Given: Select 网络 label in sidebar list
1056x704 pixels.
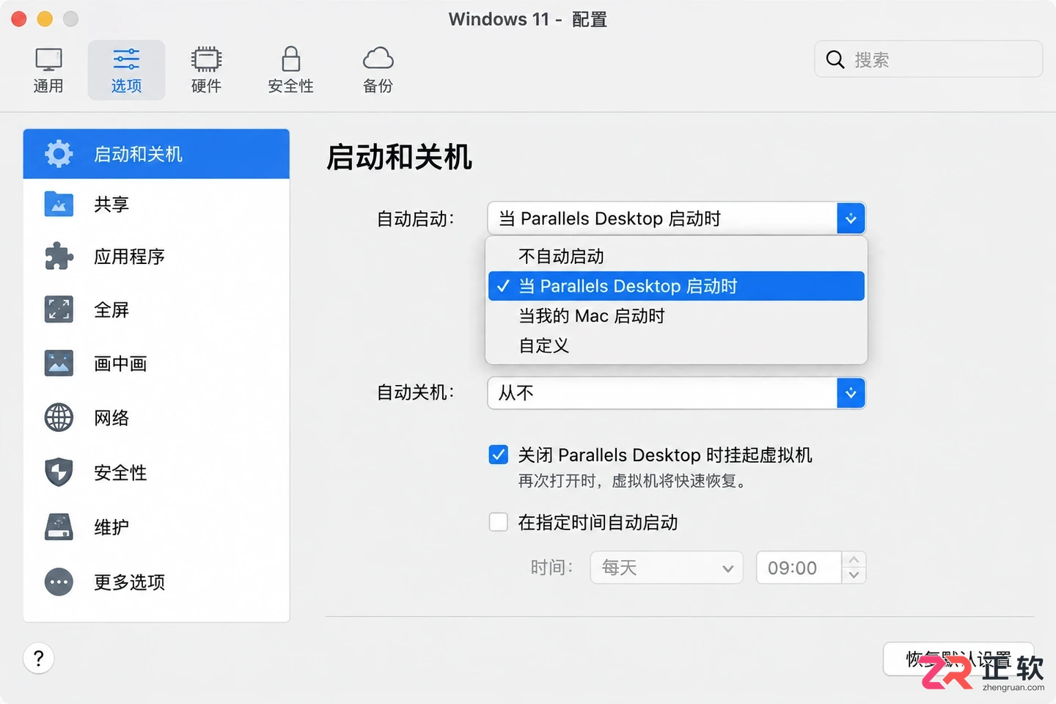Looking at the screenshot, I should (x=111, y=417).
